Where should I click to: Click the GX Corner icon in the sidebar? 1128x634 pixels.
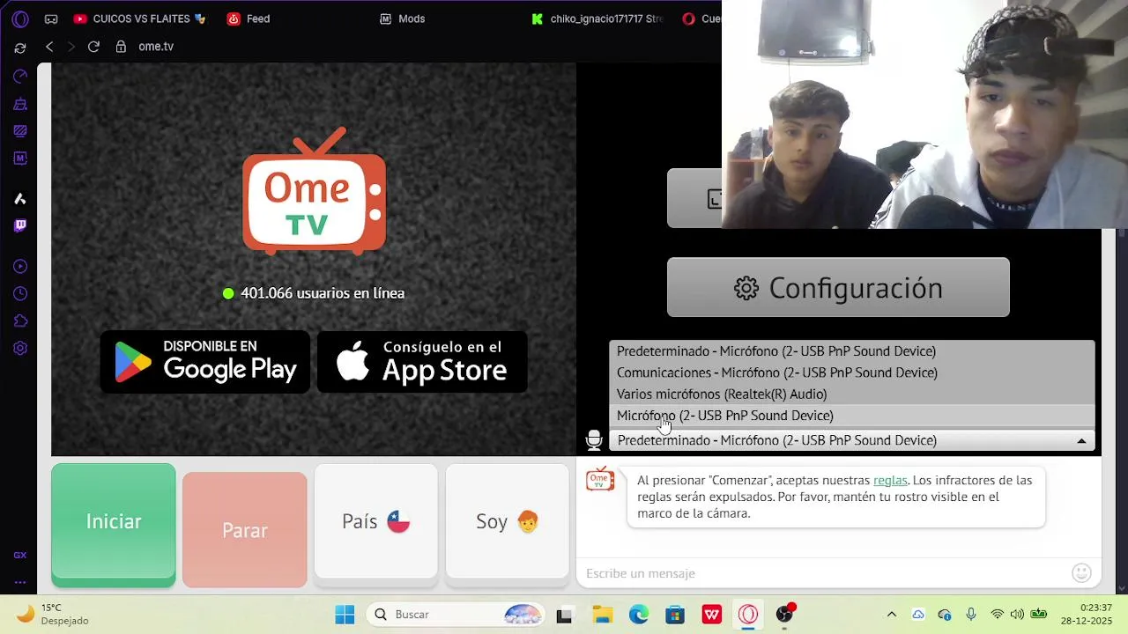[20, 556]
